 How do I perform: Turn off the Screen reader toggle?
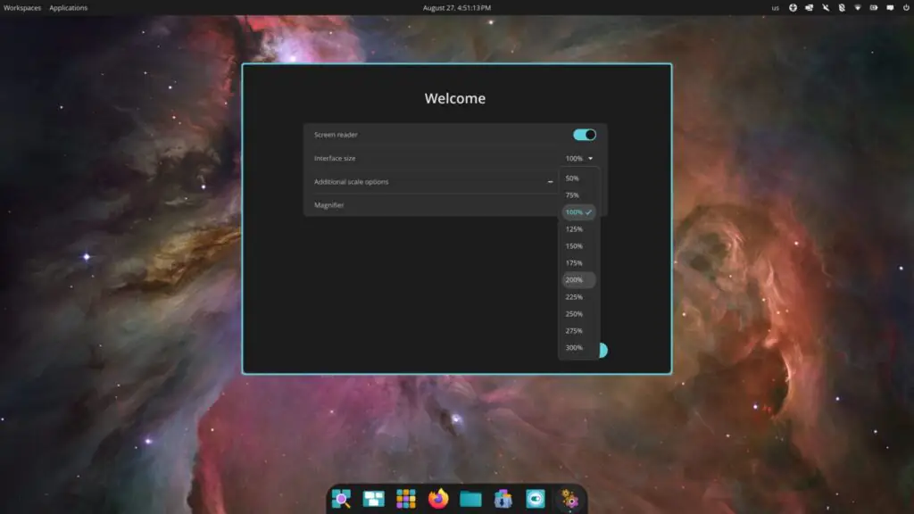(x=585, y=135)
